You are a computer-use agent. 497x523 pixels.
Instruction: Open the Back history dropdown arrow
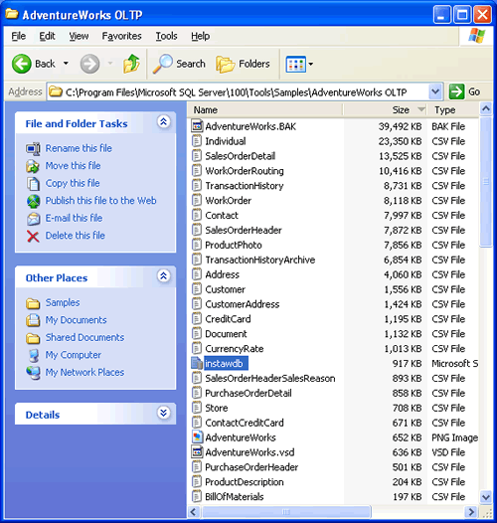[66, 64]
